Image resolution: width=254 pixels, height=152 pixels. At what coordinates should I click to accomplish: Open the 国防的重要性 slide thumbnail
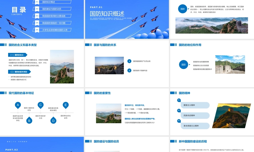[127, 112]
